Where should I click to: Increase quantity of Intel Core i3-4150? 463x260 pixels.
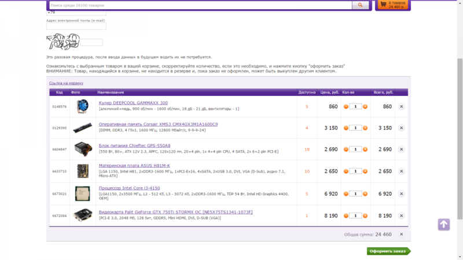click(366, 194)
